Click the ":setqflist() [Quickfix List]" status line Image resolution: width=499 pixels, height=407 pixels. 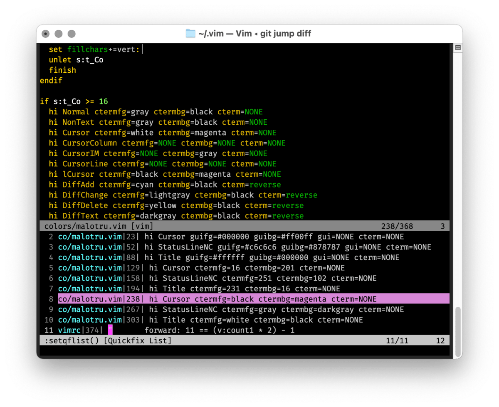pos(245,340)
